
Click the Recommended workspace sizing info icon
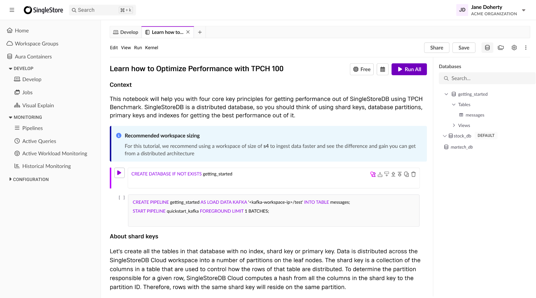[x=119, y=135]
